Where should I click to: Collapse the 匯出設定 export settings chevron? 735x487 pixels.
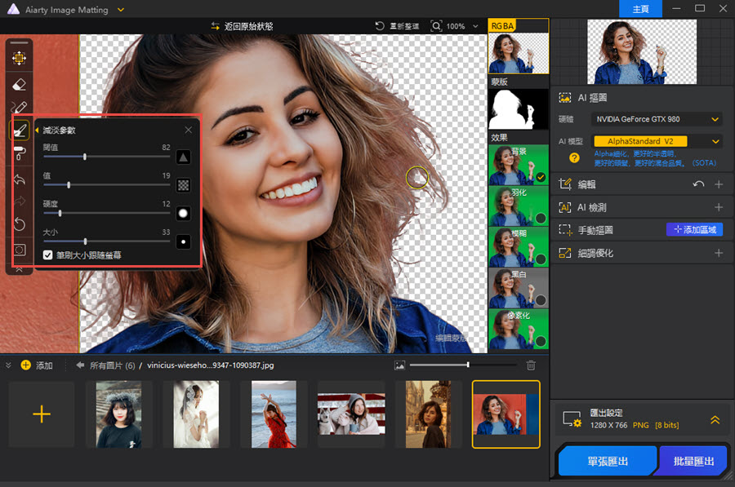point(715,419)
